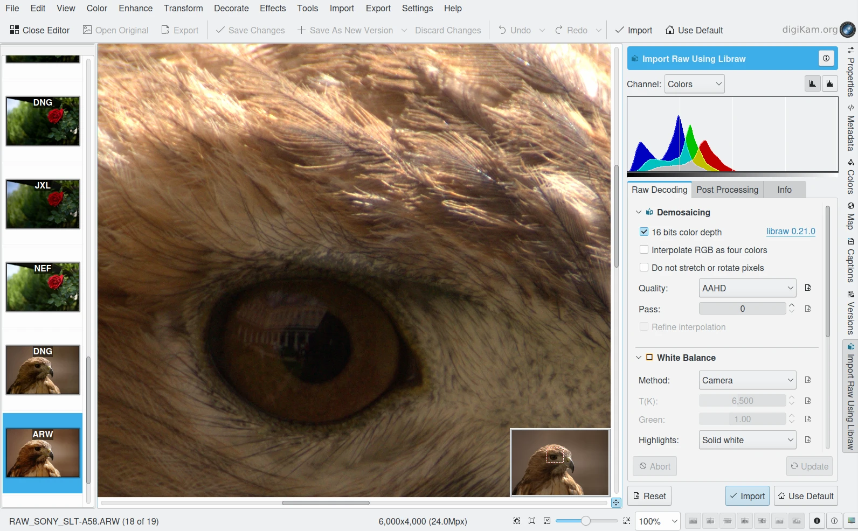Open the libraw 0.21.0 link
Image resolution: width=858 pixels, height=531 pixels.
[791, 232]
